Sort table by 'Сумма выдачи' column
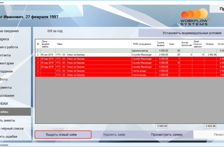224x147 pixels. point(162,44)
